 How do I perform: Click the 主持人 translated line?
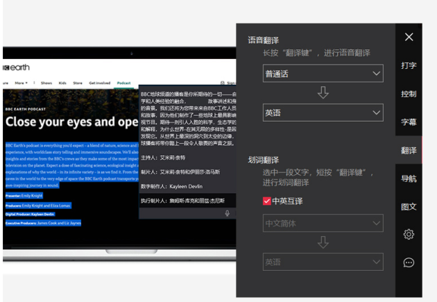(163, 158)
